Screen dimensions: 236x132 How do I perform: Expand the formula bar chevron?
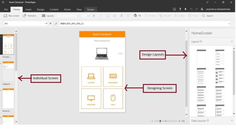(229, 24)
